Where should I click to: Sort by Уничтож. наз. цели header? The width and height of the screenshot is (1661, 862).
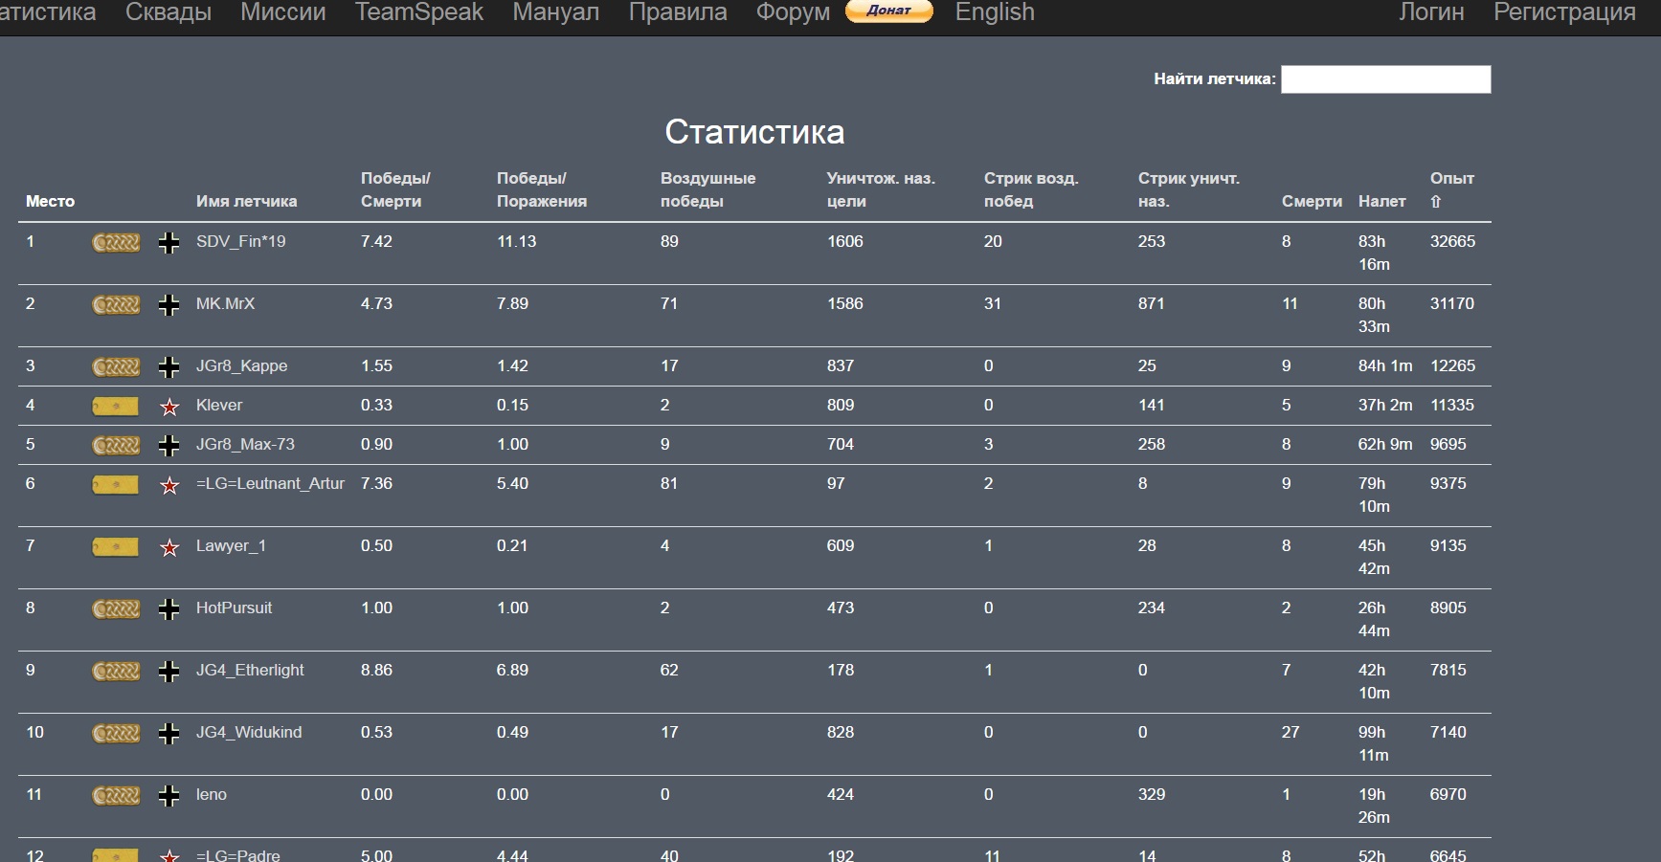click(881, 189)
